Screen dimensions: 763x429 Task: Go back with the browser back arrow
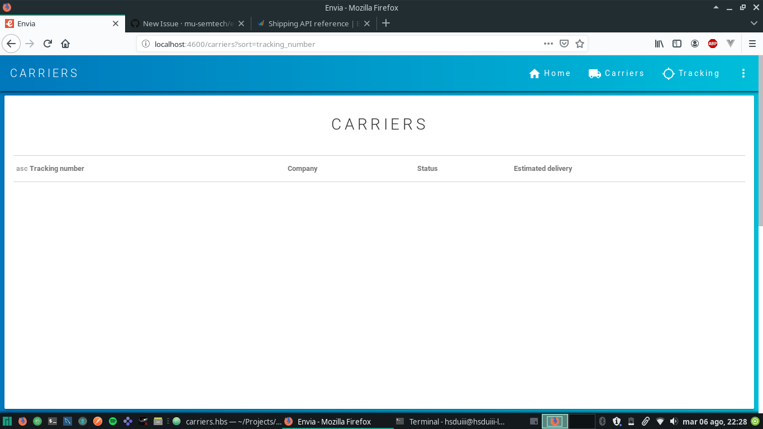click(11, 44)
